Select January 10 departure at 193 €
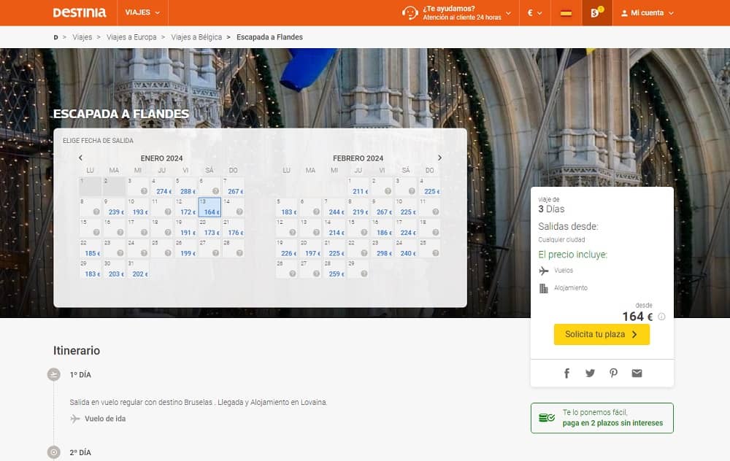The width and height of the screenshot is (730, 461). 138,207
